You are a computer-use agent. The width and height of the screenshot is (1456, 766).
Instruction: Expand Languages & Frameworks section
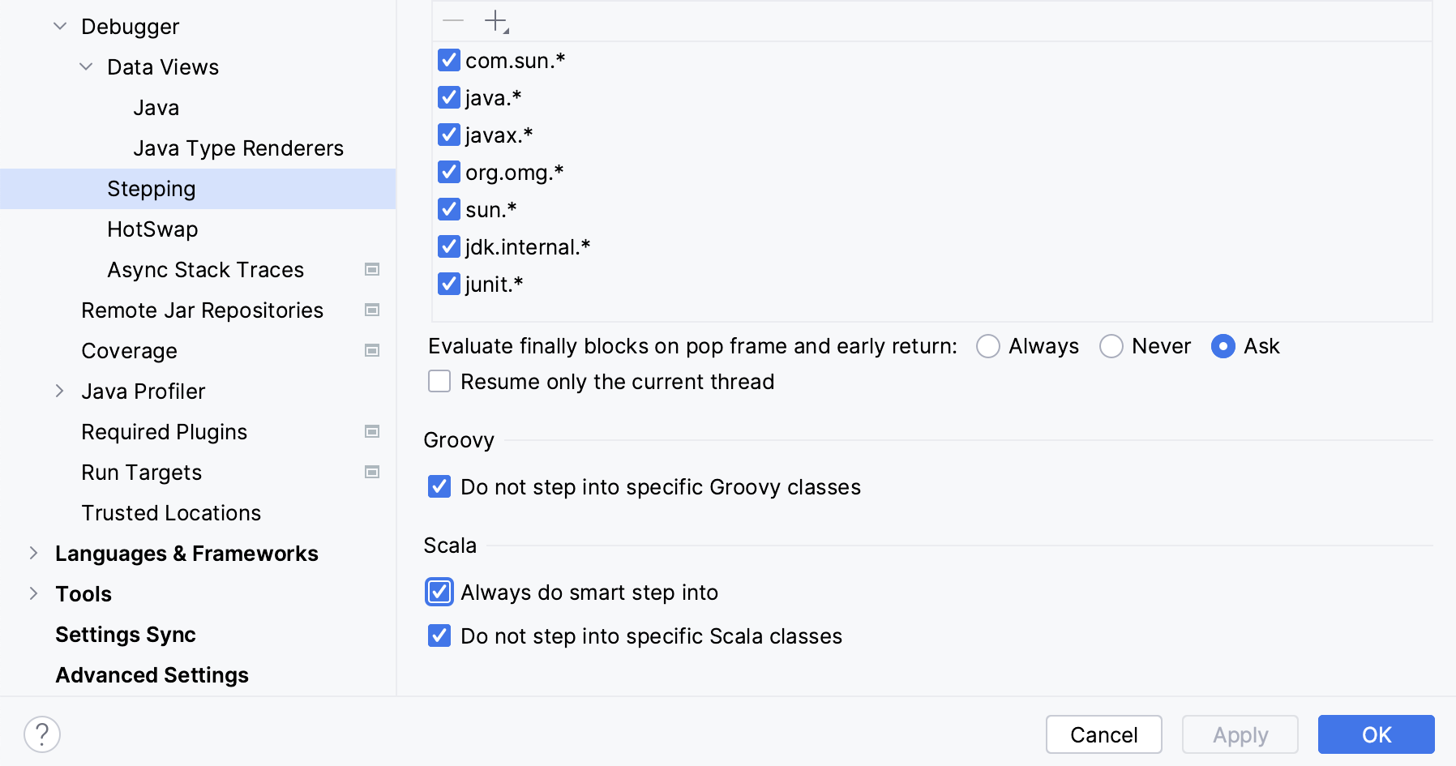[33, 554]
